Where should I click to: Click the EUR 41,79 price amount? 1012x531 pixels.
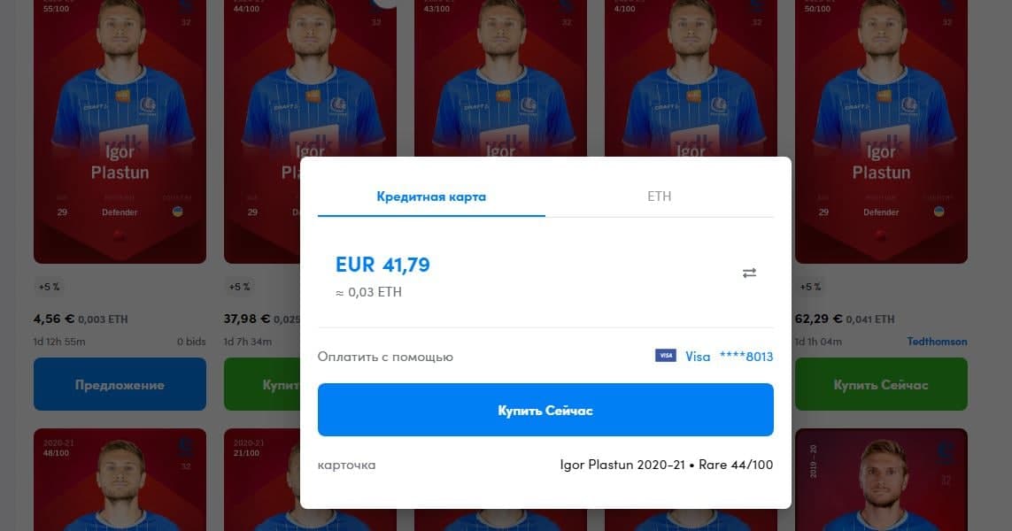382,265
